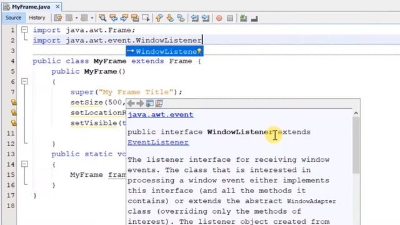Click the Comment lines icon
Screen dimensions: 400x225
243,18
